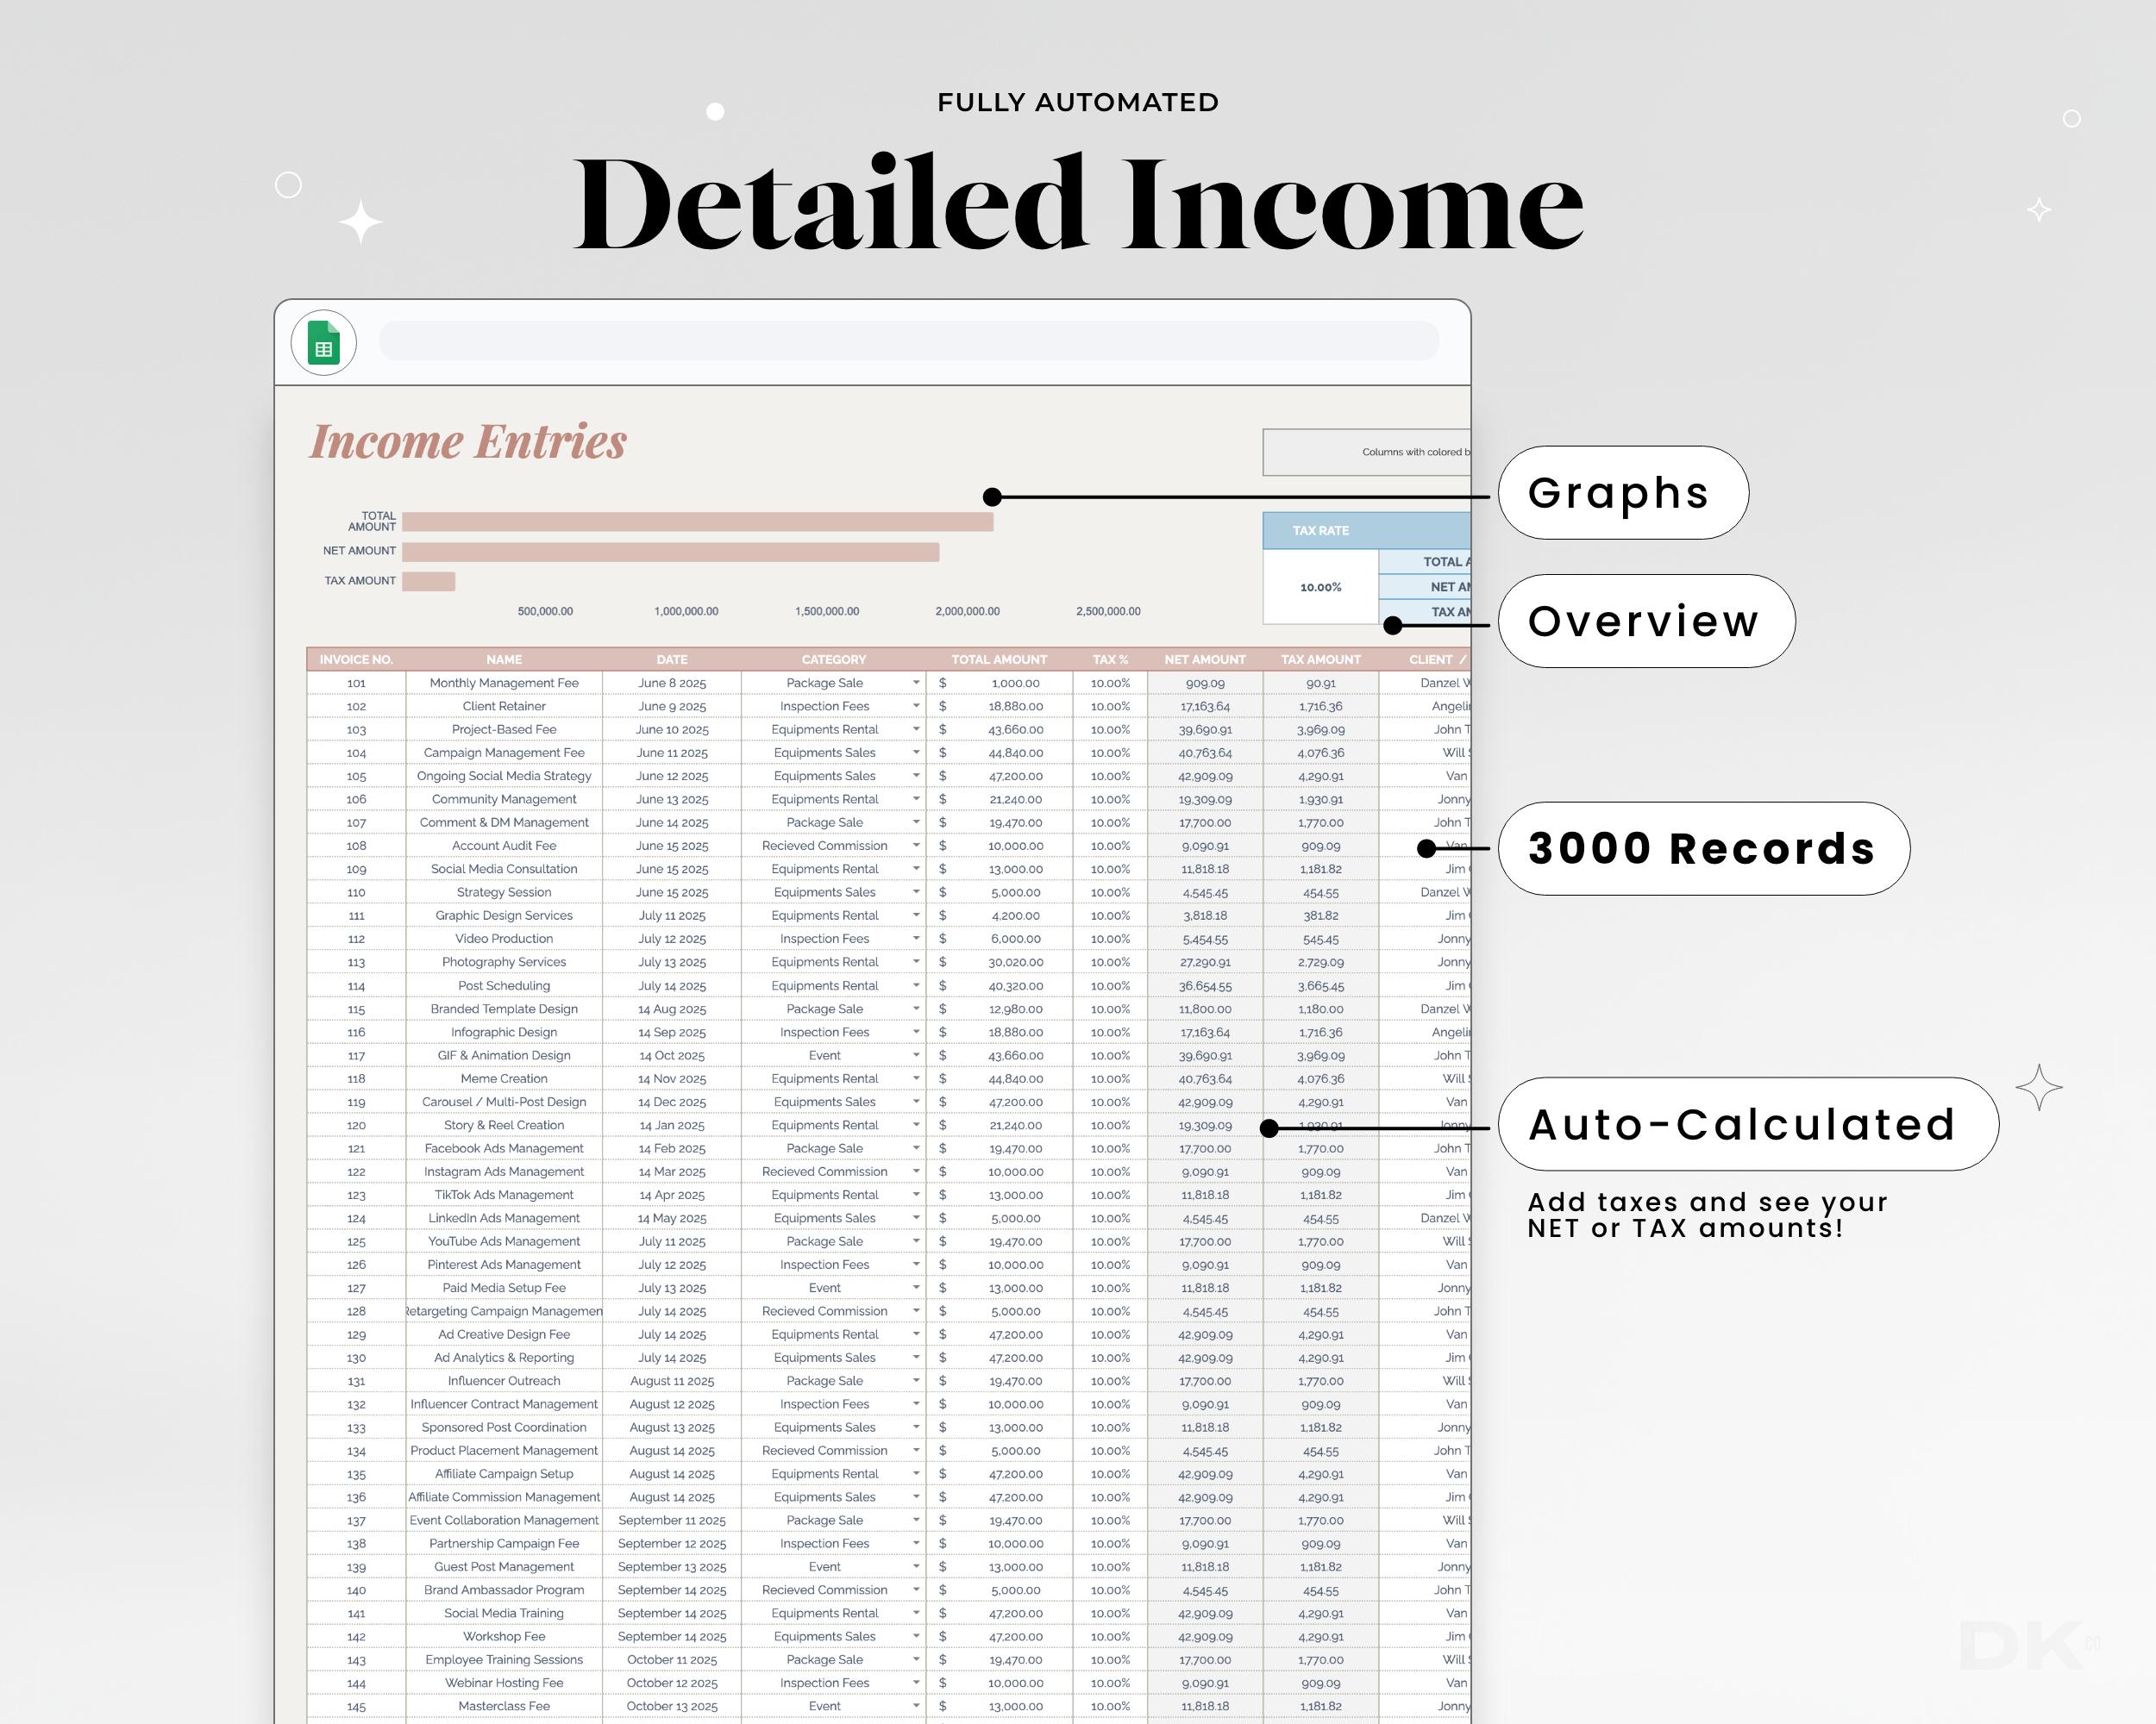Click the CATEGORY column header

tap(833, 659)
